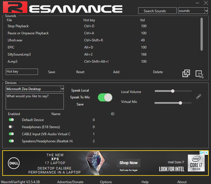Click WasntAFairFight V2.5.4.3B version text
Viewport: 211px width, 184px height.
click(20, 182)
